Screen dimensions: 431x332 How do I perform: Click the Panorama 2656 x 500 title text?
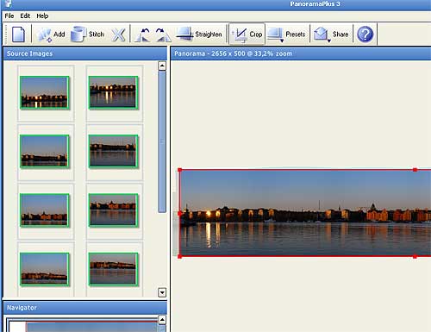point(233,53)
